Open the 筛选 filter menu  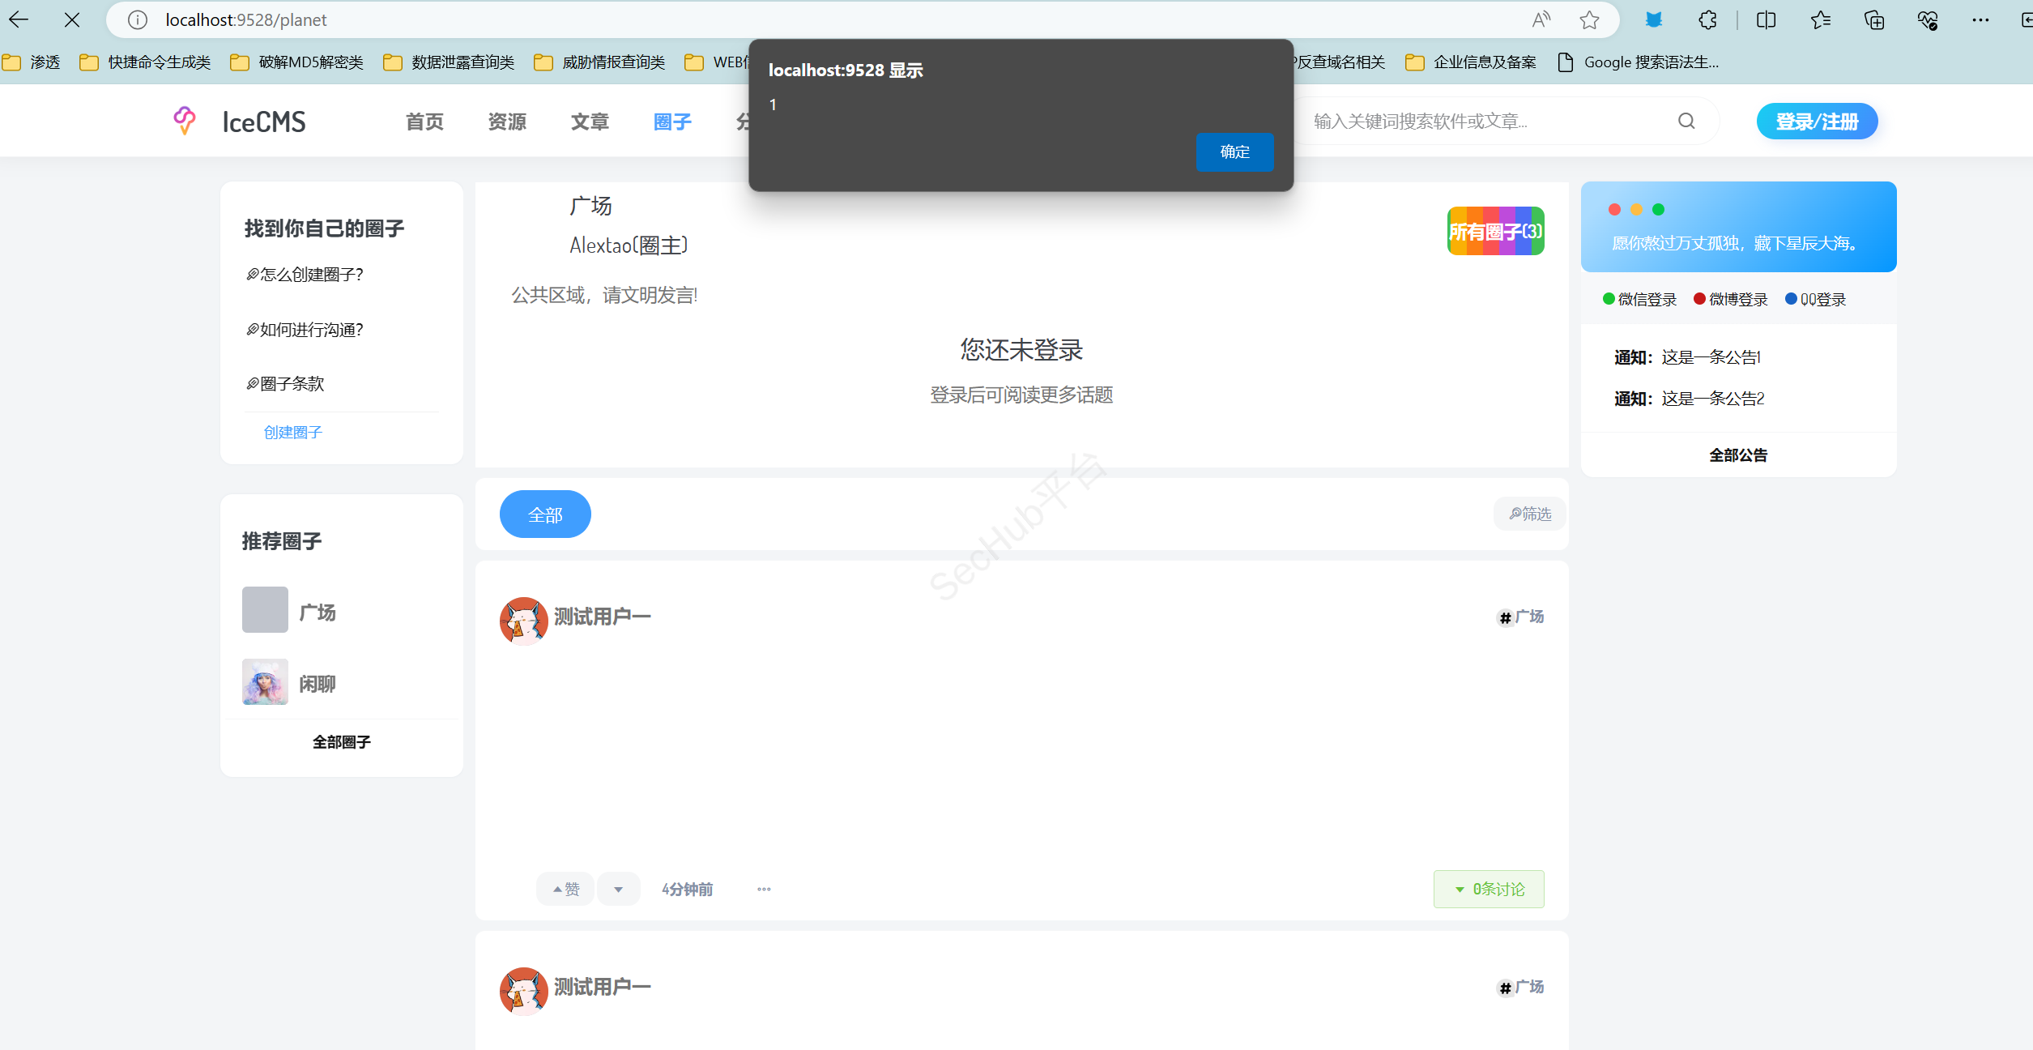tap(1529, 514)
